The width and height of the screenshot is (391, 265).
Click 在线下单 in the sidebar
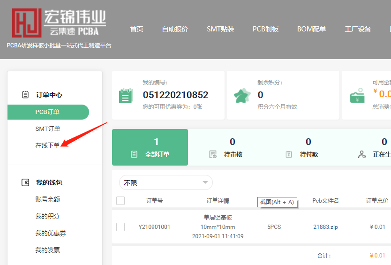(47, 145)
